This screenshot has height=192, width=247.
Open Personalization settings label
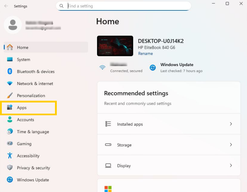click(x=31, y=96)
